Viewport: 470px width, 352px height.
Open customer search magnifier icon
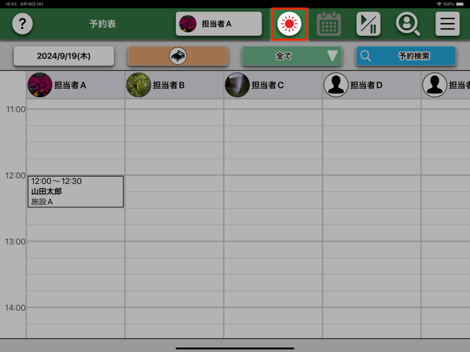tap(408, 24)
